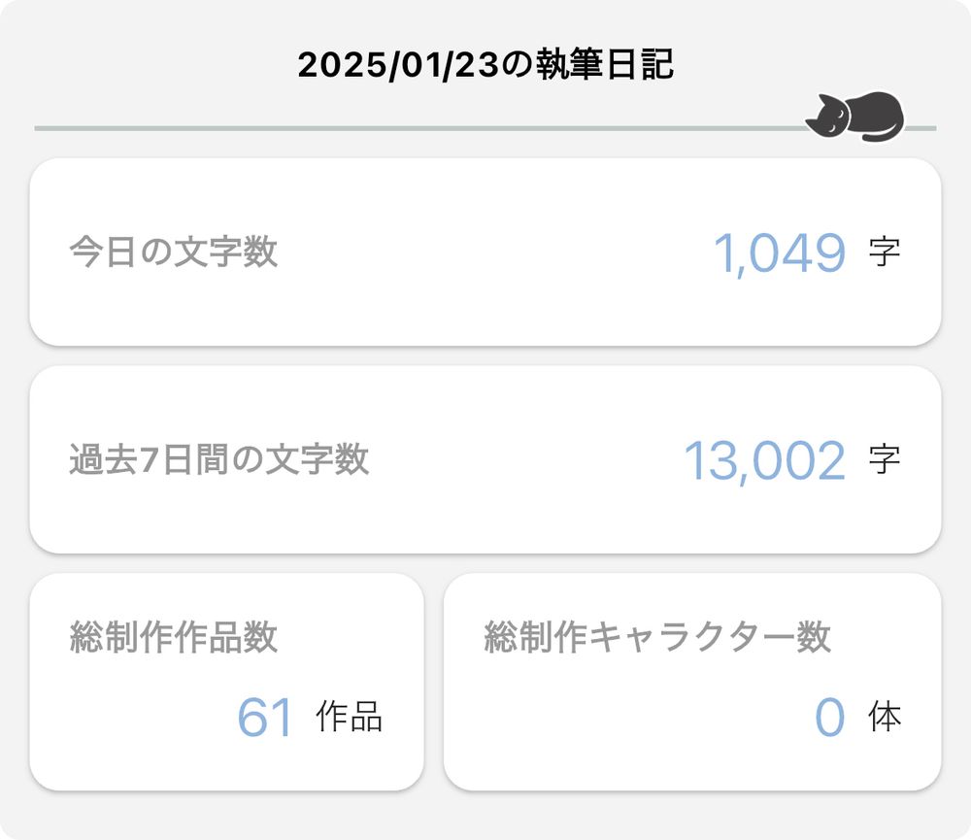Click the 1,049 character count value
The width and height of the screenshot is (971, 840).
[780, 253]
